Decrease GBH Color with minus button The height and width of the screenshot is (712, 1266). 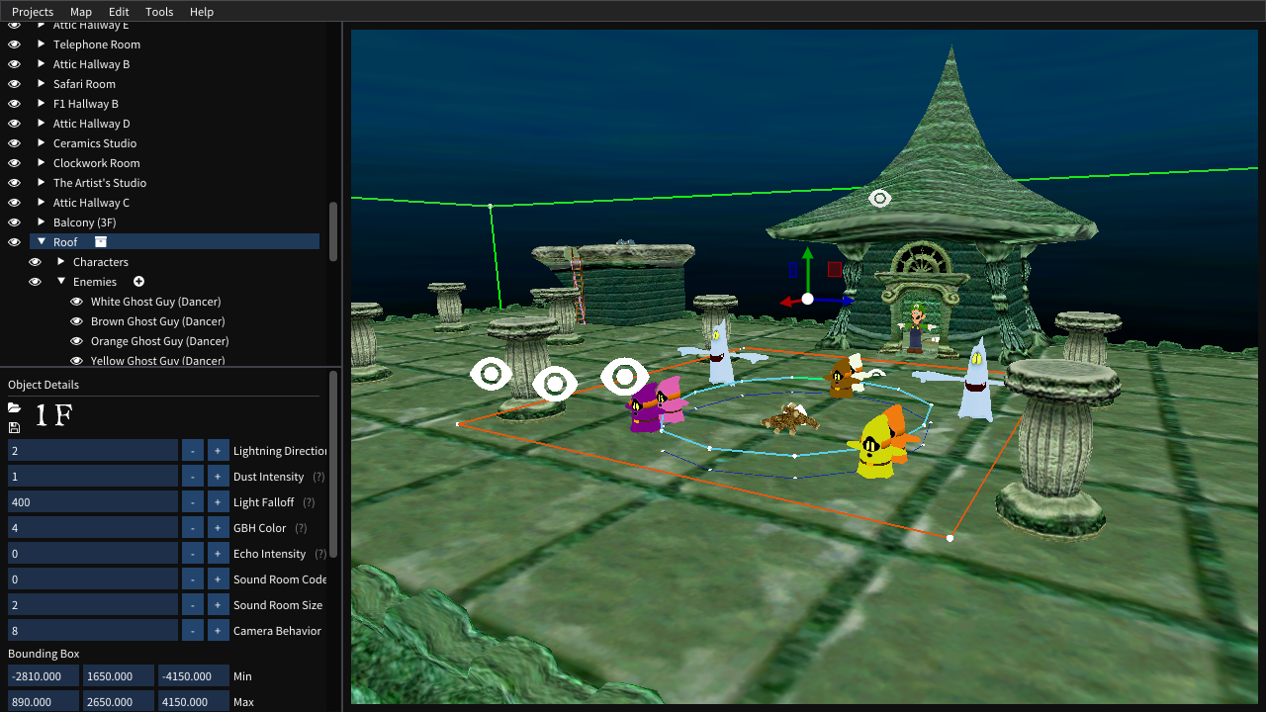pyautogui.click(x=193, y=528)
